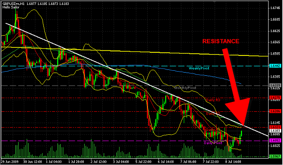The height and width of the screenshot is (165, 283).
Task: Click the red 1.6275 price tag
Action: click(275, 97)
